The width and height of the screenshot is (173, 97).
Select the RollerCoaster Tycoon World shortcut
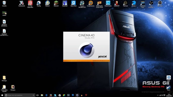pyautogui.click(x=99, y=4)
